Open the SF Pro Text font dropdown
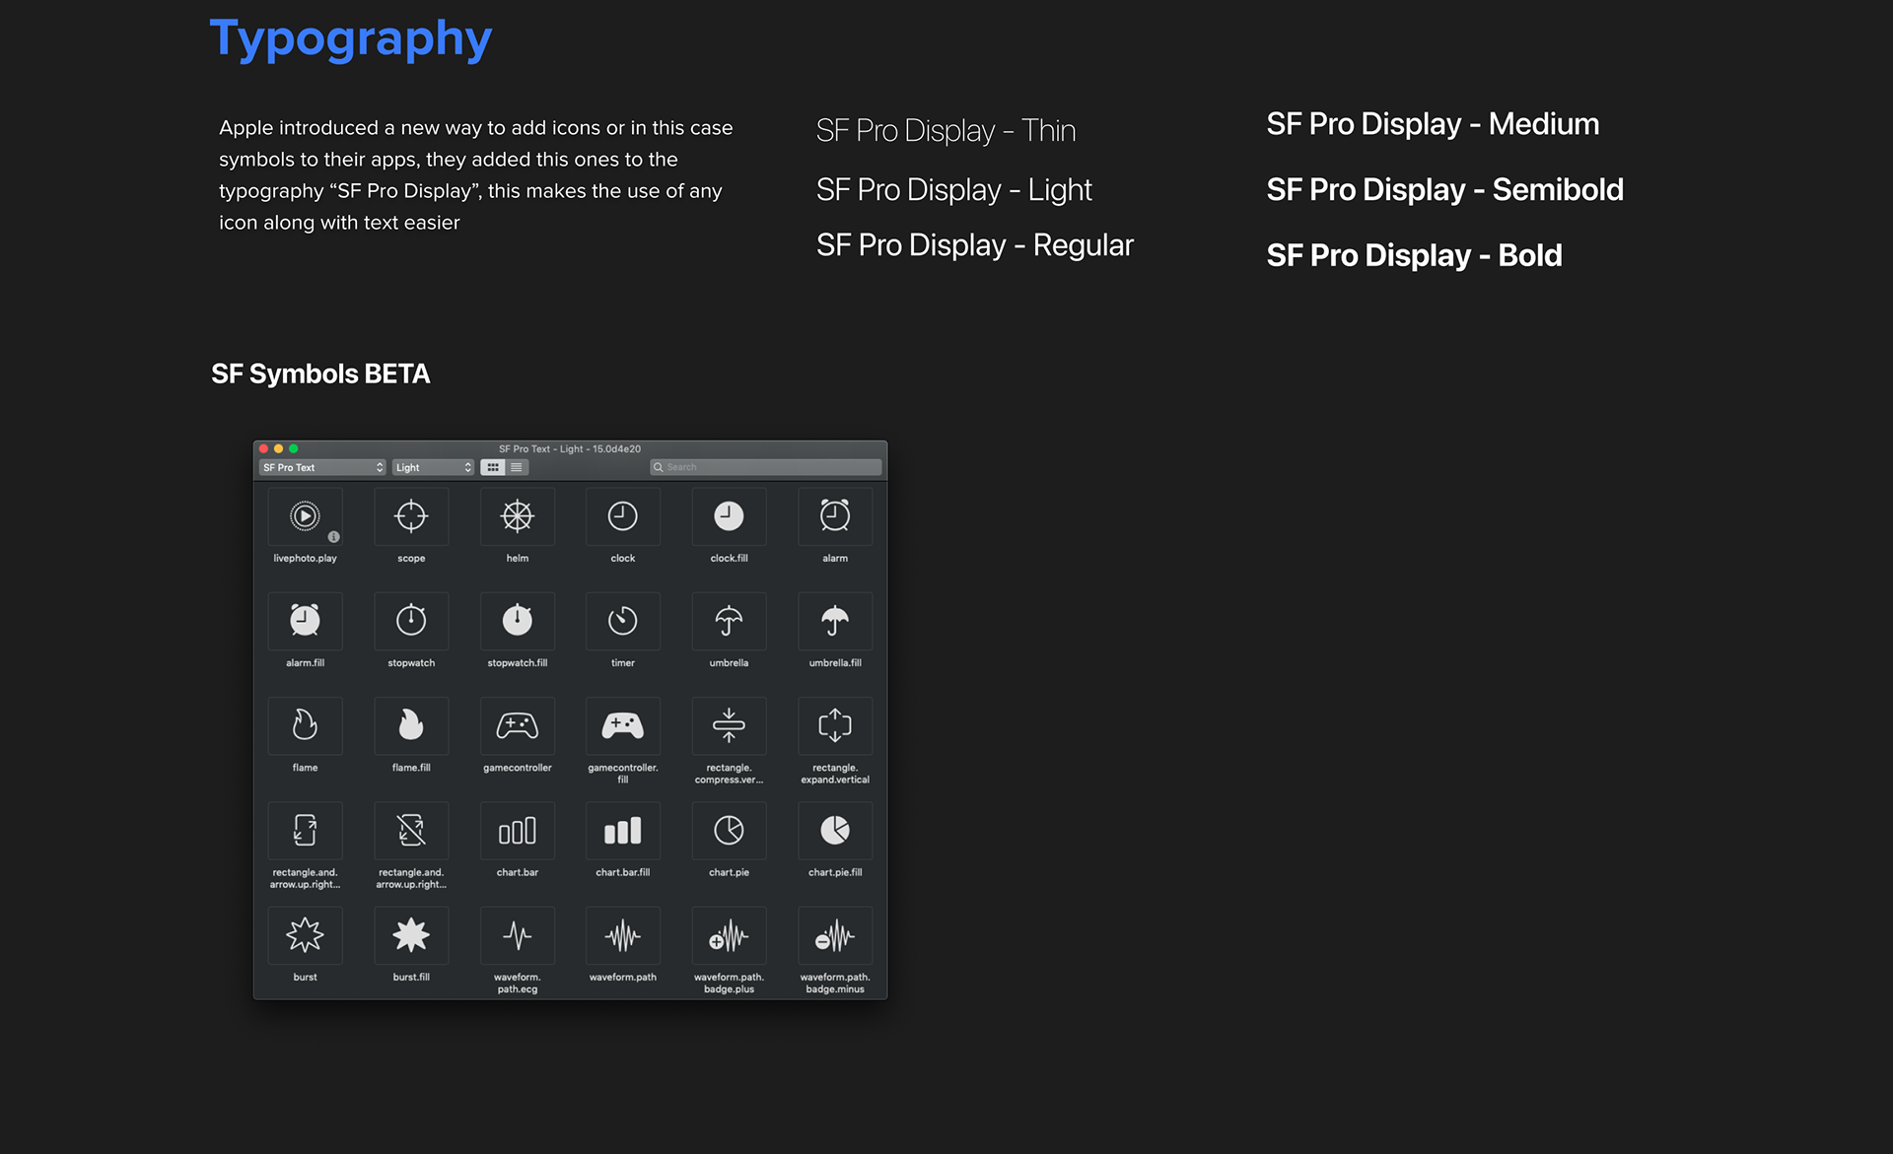 tap(322, 467)
